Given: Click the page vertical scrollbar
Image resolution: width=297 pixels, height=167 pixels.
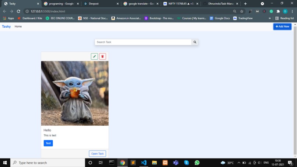Looking at the screenshot, I should [295, 91].
